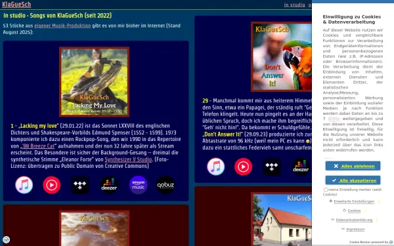The image size is (394, 246).
Task: Open YouTube Music icon under Don't Answer It
Action: click(x=243, y=167)
